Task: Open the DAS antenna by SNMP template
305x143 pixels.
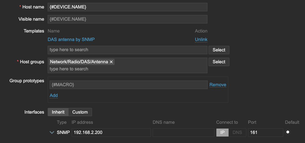Action: (71, 40)
